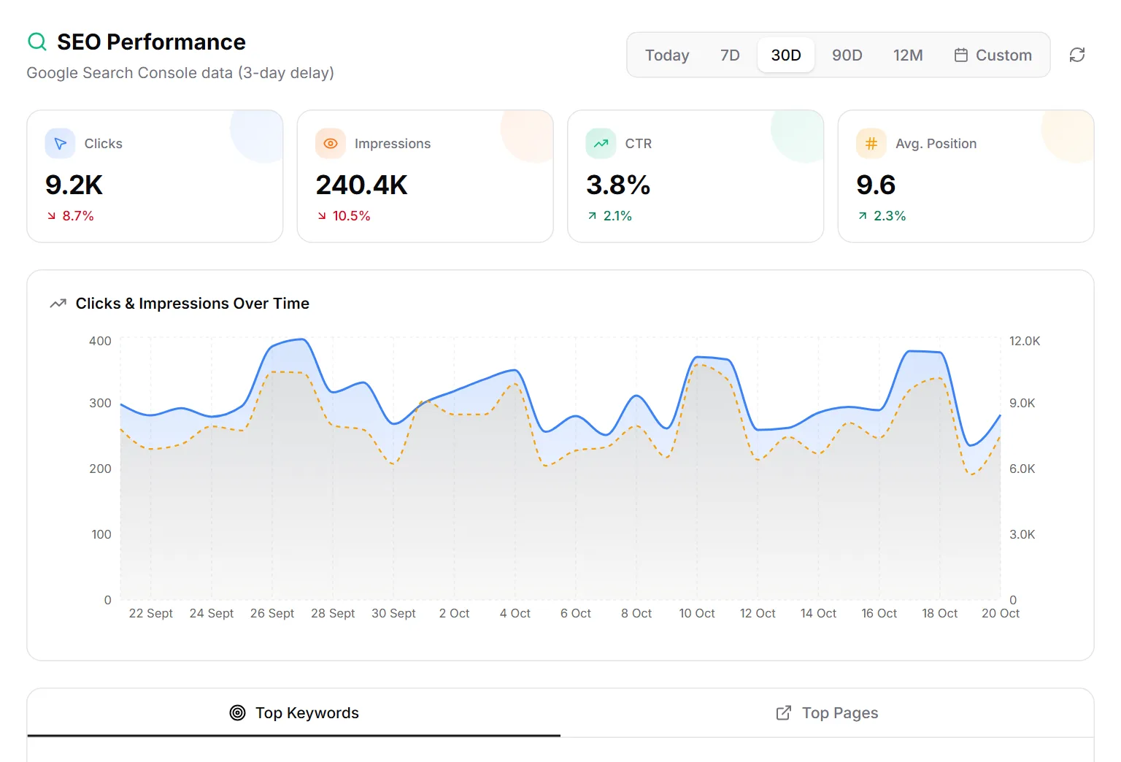The width and height of the screenshot is (1121, 762).
Task: Click the 2 Oct axis label
Action: click(454, 614)
